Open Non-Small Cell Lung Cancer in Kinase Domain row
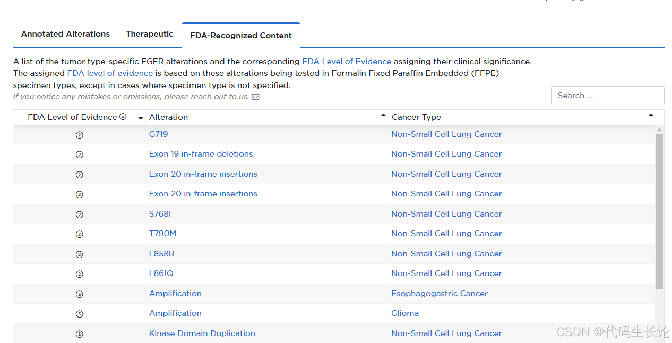This screenshot has height=343, width=672. 446,333
